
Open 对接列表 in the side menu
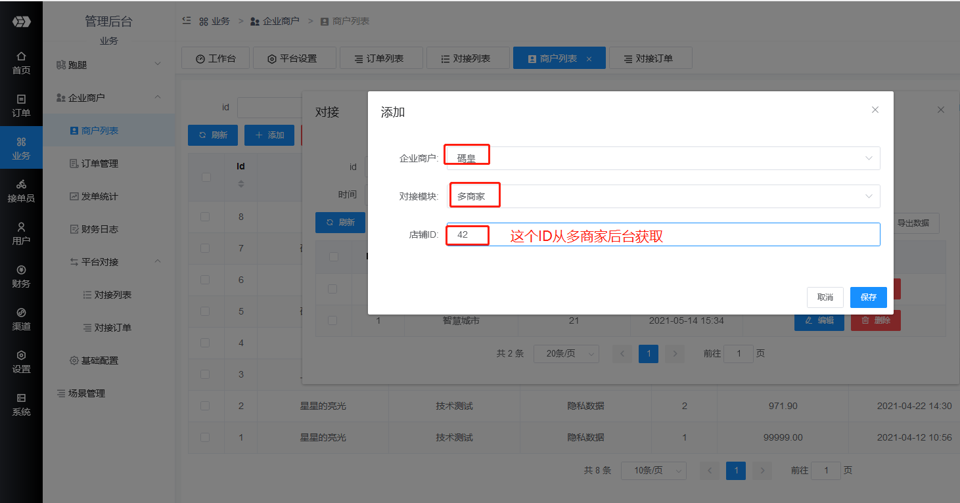(112, 295)
